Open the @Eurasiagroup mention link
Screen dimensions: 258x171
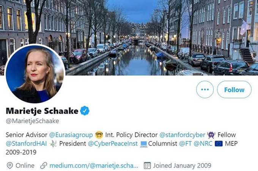pyautogui.click(x=71, y=135)
